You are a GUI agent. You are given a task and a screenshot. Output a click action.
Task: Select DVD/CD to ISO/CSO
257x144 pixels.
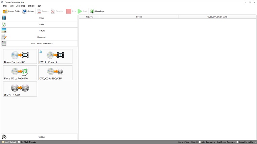point(55,73)
